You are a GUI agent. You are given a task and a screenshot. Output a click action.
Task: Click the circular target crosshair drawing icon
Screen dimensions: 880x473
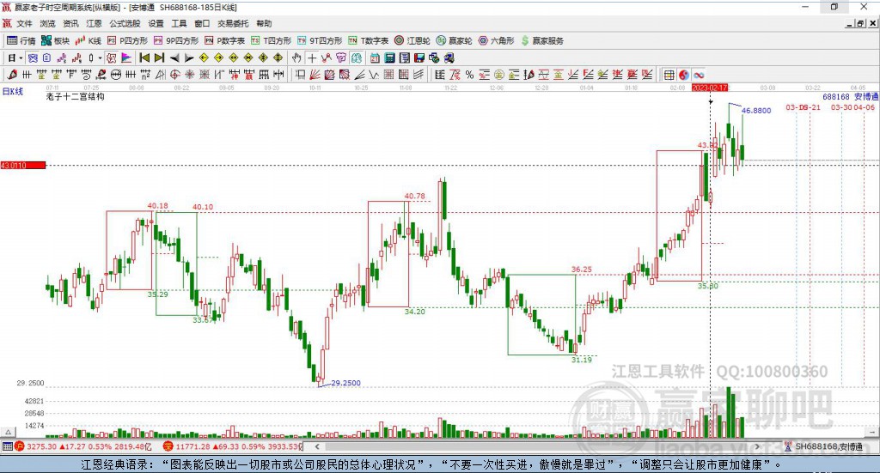click(x=174, y=75)
